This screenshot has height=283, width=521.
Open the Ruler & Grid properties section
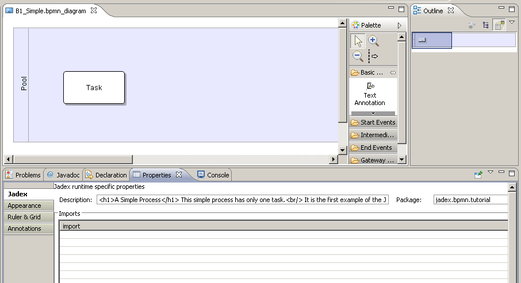click(24, 217)
